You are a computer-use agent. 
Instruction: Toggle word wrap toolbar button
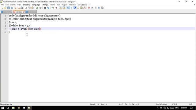pyautogui.click(x=68, y=8)
